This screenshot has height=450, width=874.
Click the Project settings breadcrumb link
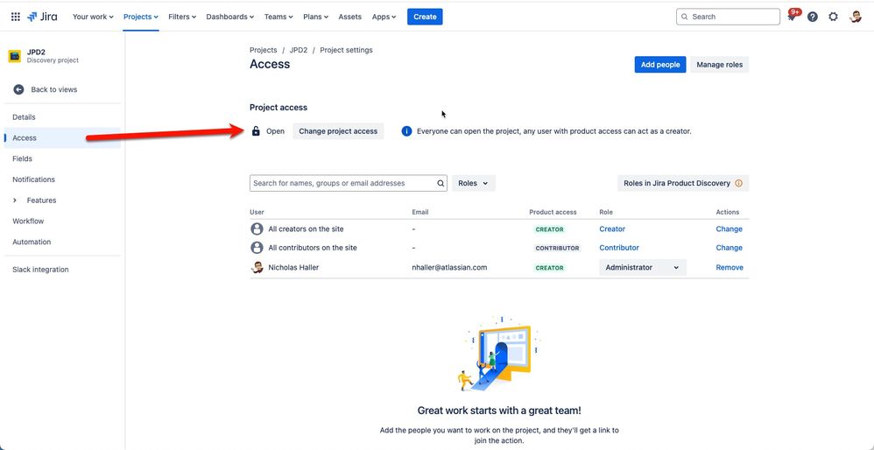(346, 50)
